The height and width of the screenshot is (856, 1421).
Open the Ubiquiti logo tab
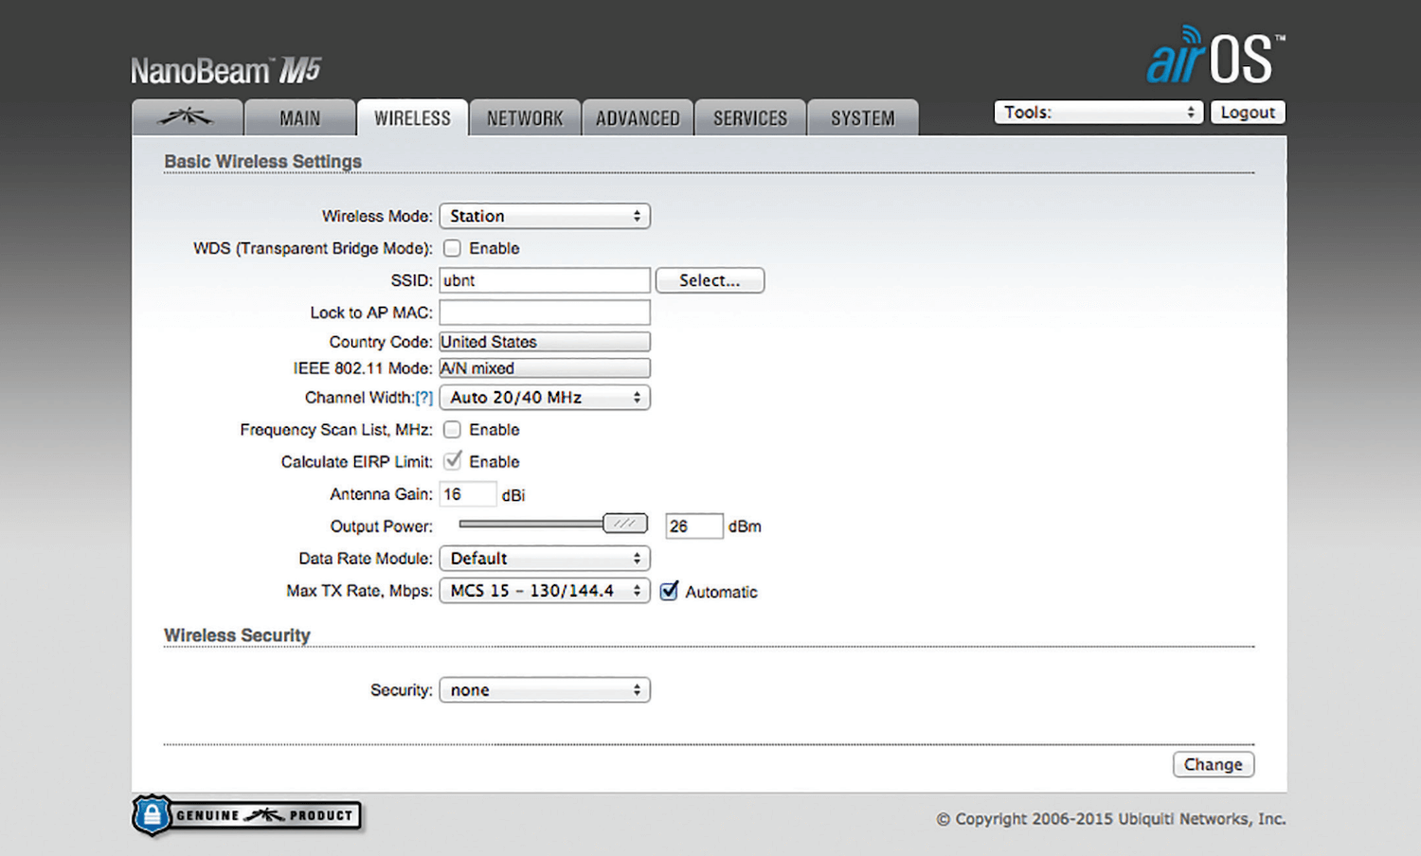pos(187,117)
